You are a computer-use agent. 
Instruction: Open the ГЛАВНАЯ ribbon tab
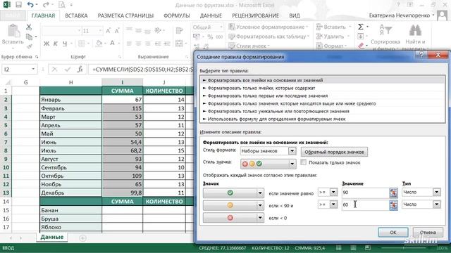pos(43,15)
